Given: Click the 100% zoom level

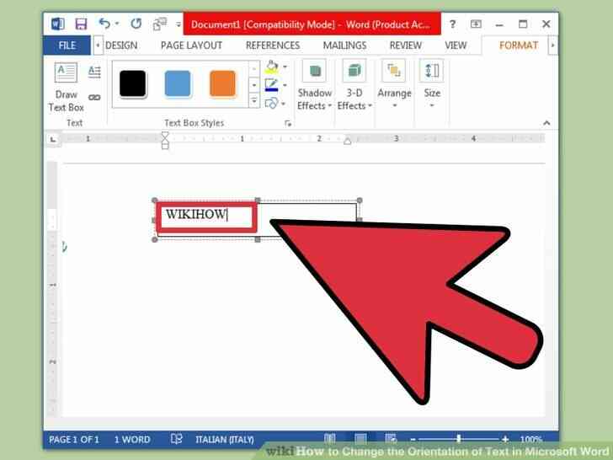Looking at the screenshot, I should tap(530, 440).
